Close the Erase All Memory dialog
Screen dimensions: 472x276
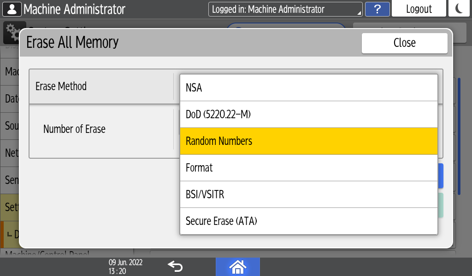pos(404,43)
